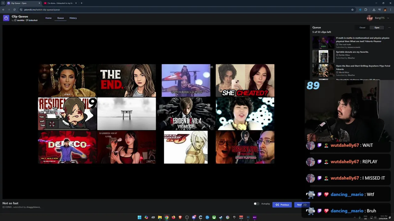Open Chrome downloads icon
This screenshot has width=394, height=221.
374,10
